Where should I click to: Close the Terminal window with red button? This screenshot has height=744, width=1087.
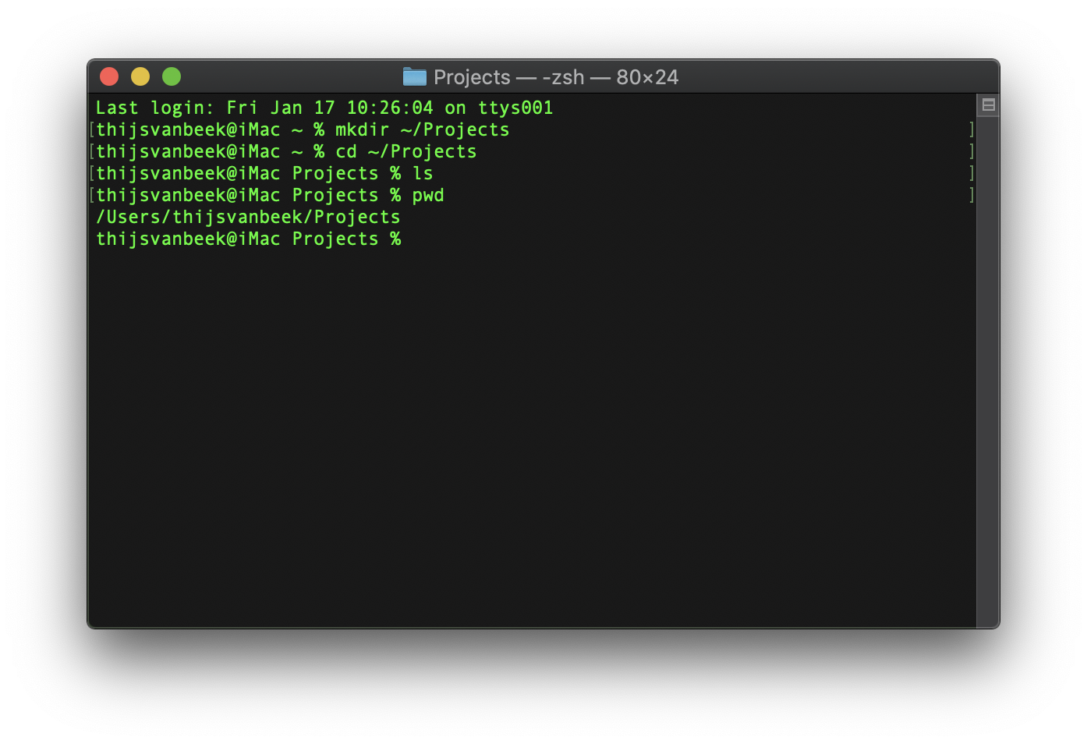(x=109, y=76)
